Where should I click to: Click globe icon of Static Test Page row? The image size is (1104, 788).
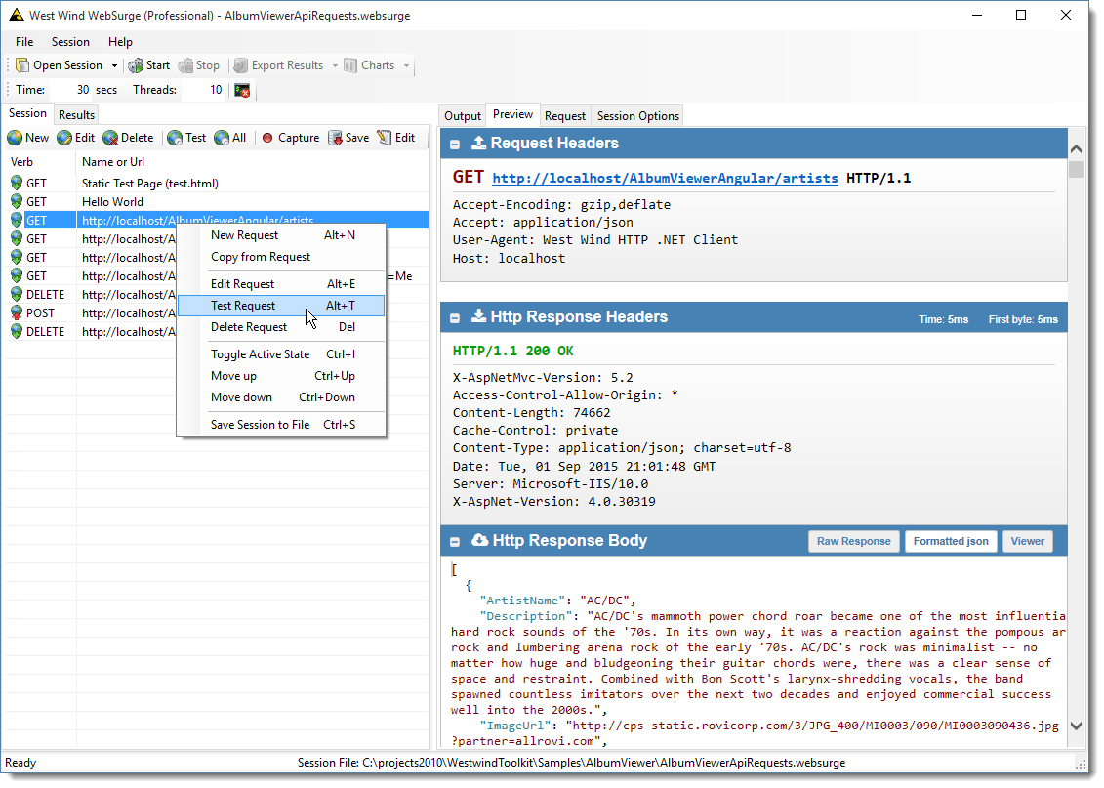coord(17,184)
